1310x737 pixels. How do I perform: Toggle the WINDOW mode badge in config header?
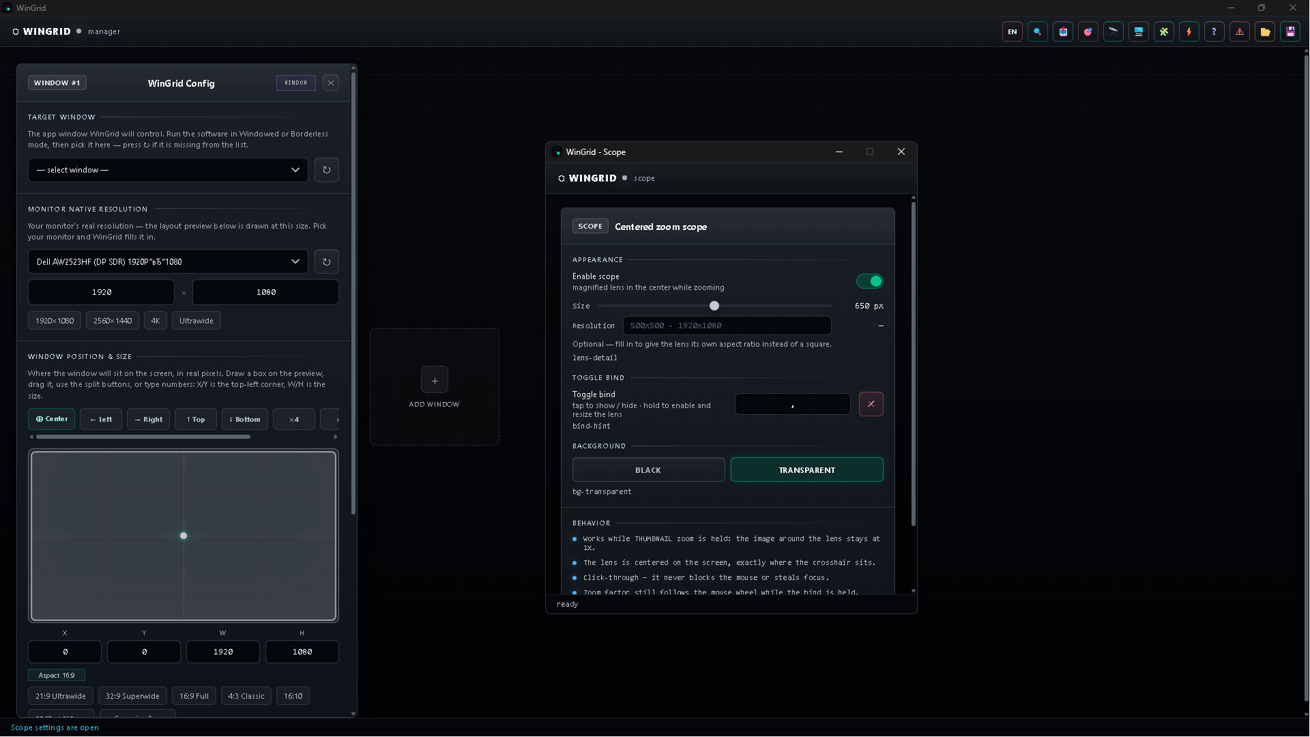pos(295,83)
